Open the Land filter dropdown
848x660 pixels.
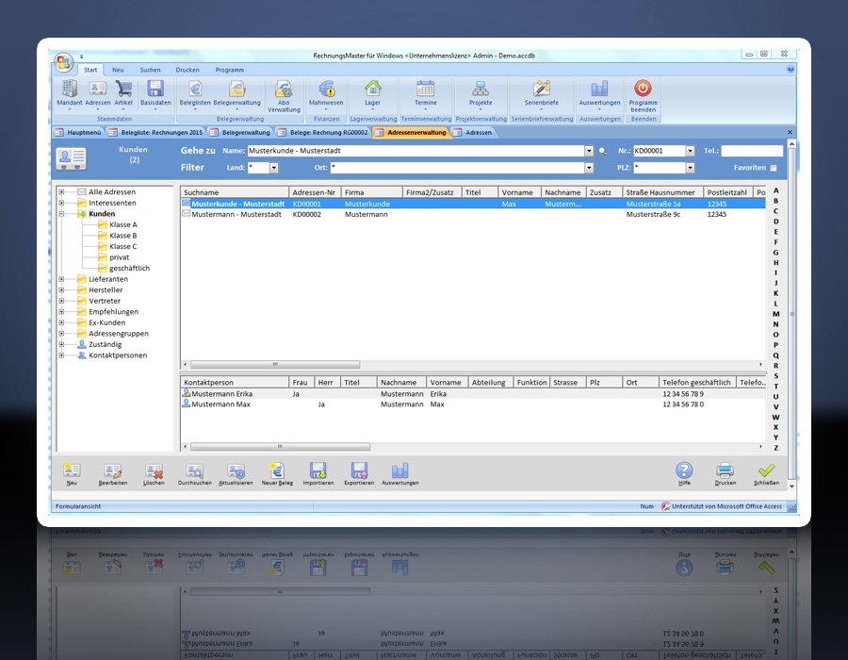pyautogui.click(x=274, y=168)
